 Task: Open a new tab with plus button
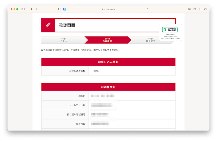pos(200,9)
